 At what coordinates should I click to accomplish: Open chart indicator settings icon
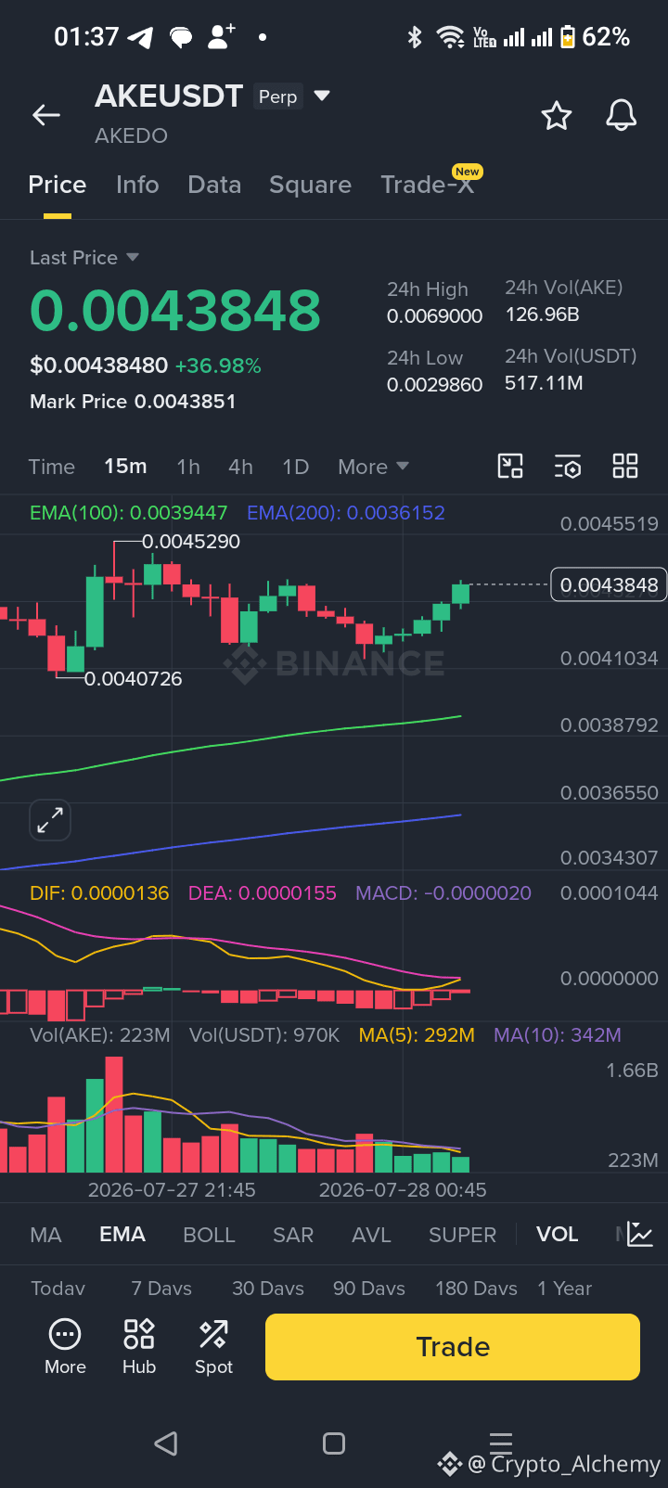coord(568,466)
